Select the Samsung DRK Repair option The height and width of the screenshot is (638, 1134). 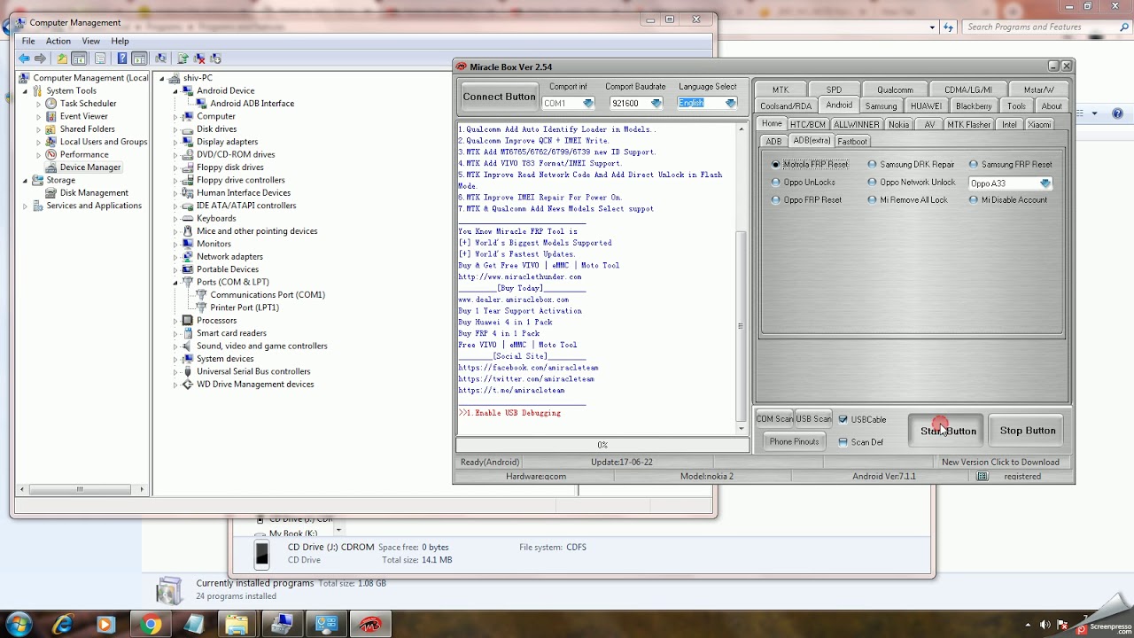point(911,164)
